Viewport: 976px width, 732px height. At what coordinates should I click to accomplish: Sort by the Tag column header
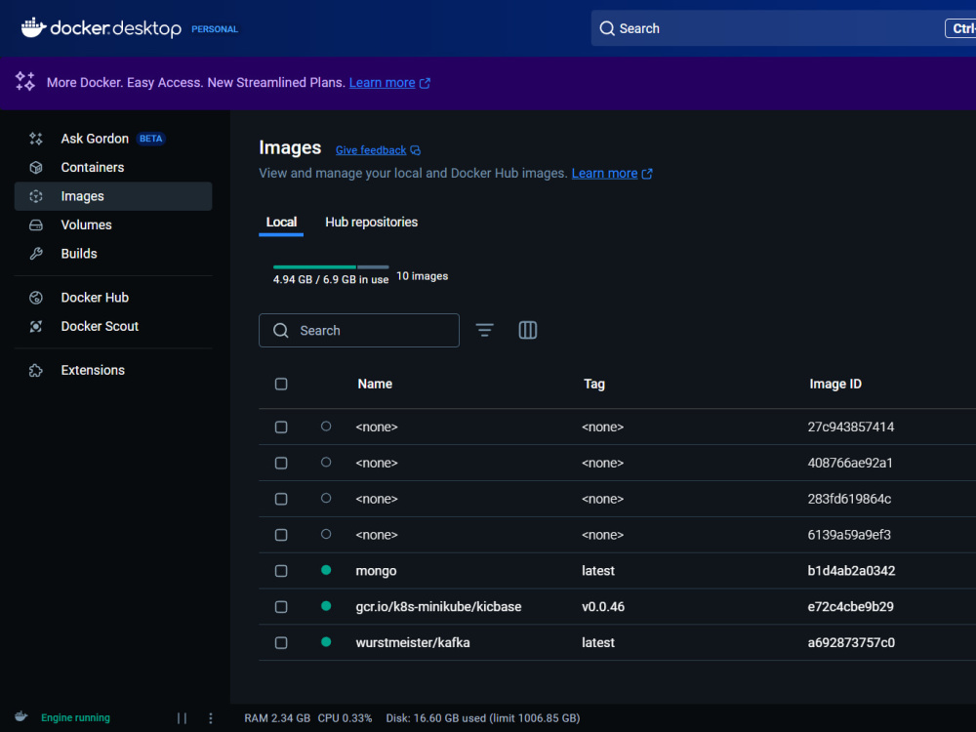click(x=594, y=384)
